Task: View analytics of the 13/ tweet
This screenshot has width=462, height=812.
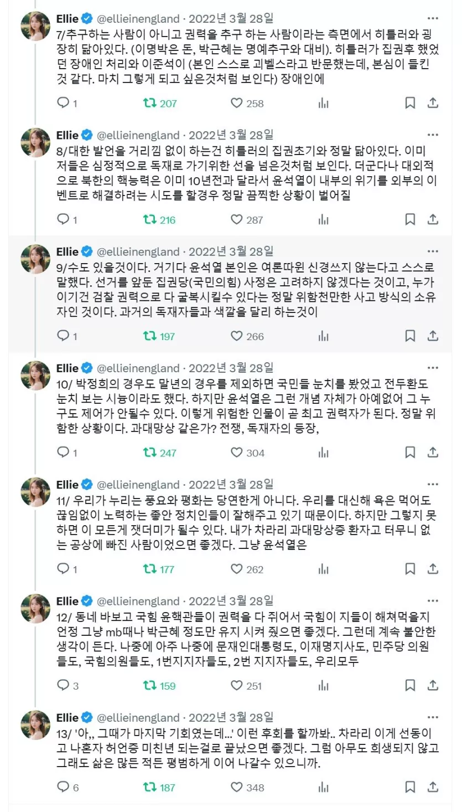Action: coord(324,787)
